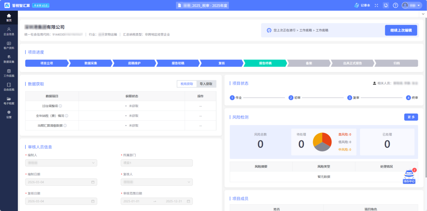The height and width of the screenshot is (211, 427).
Task: Select the 出具正式报告 progress step
Action: (353, 63)
